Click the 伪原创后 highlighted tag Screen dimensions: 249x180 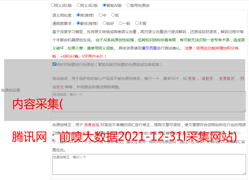[92, 125]
